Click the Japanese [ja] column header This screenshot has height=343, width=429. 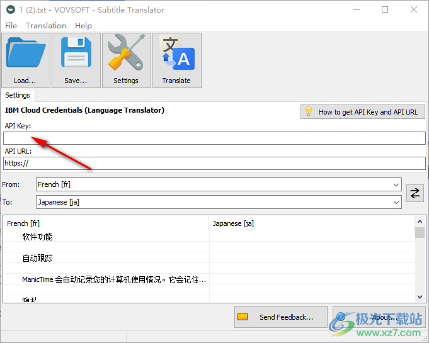[x=312, y=223]
